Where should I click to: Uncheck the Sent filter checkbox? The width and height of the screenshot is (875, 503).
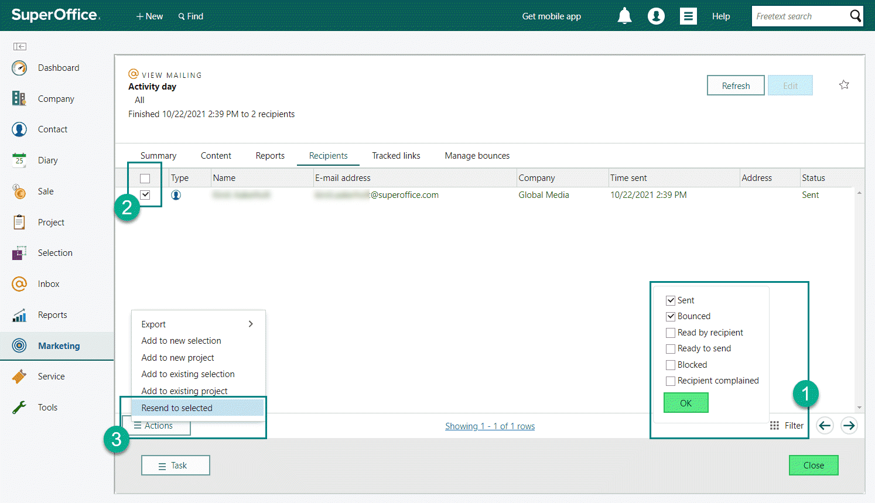pos(671,300)
